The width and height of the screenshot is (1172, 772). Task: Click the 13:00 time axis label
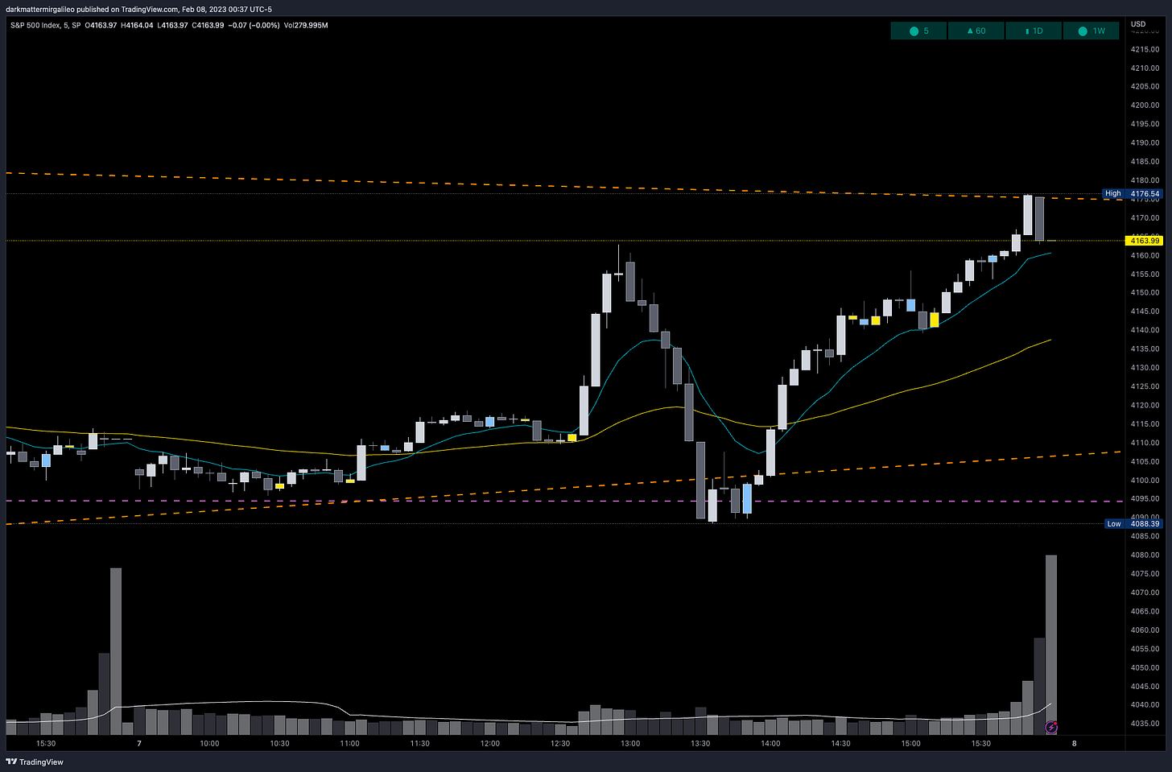(630, 744)
